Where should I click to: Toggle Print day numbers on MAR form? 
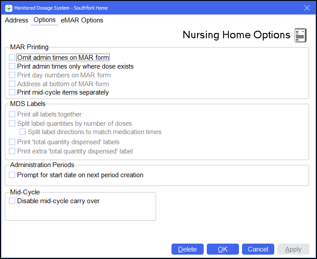click(12, 75)
